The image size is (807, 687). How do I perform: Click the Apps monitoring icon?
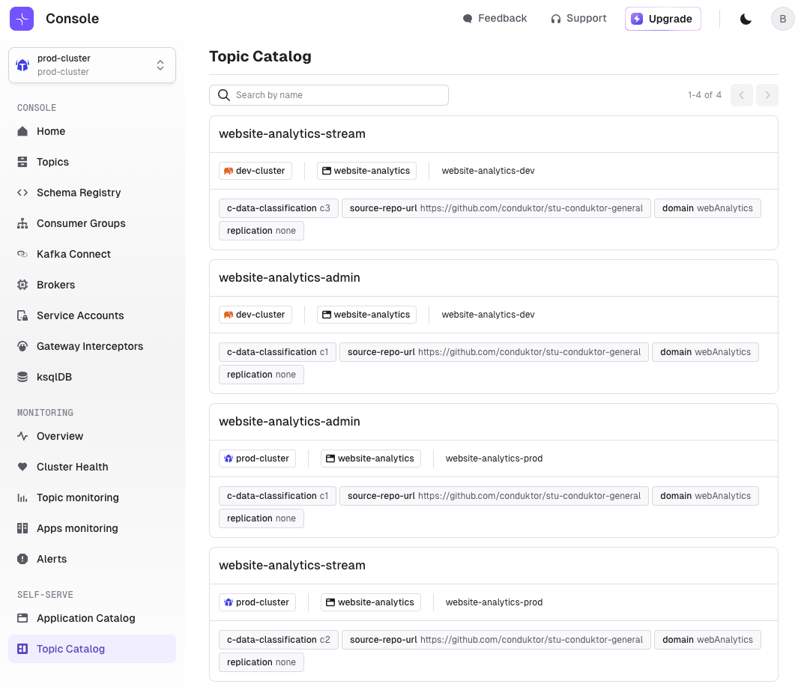tap(22, 528)
